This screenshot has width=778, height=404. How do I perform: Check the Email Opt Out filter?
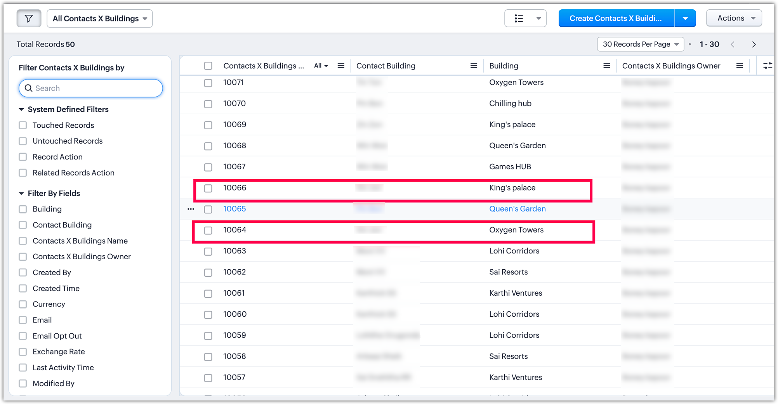coord(23,336)
